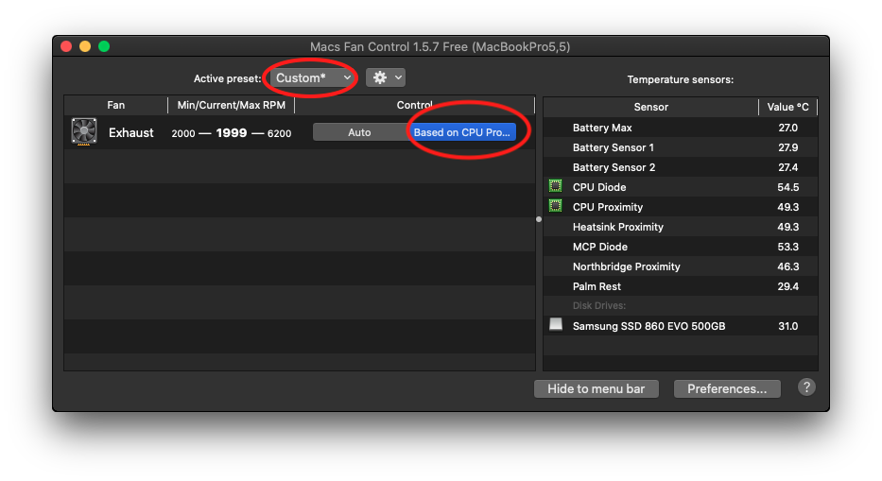Select Samsung SSD 860 EVO 500GB label
The width and height of the screenshot is (882, 481).
click(649, 326)
